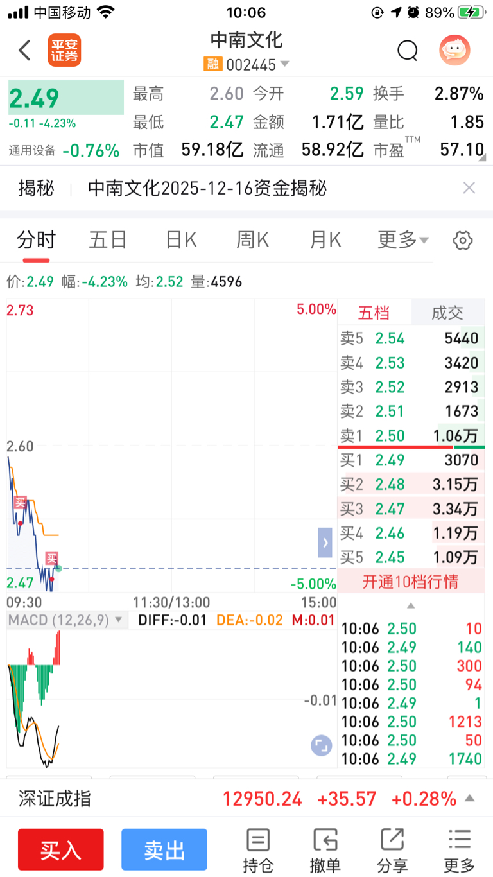Tap the 市盈 TTM 57.10 value

click(x=462, y=150)
